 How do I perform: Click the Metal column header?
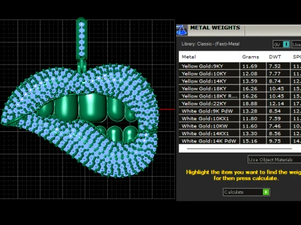coord(209,57)
